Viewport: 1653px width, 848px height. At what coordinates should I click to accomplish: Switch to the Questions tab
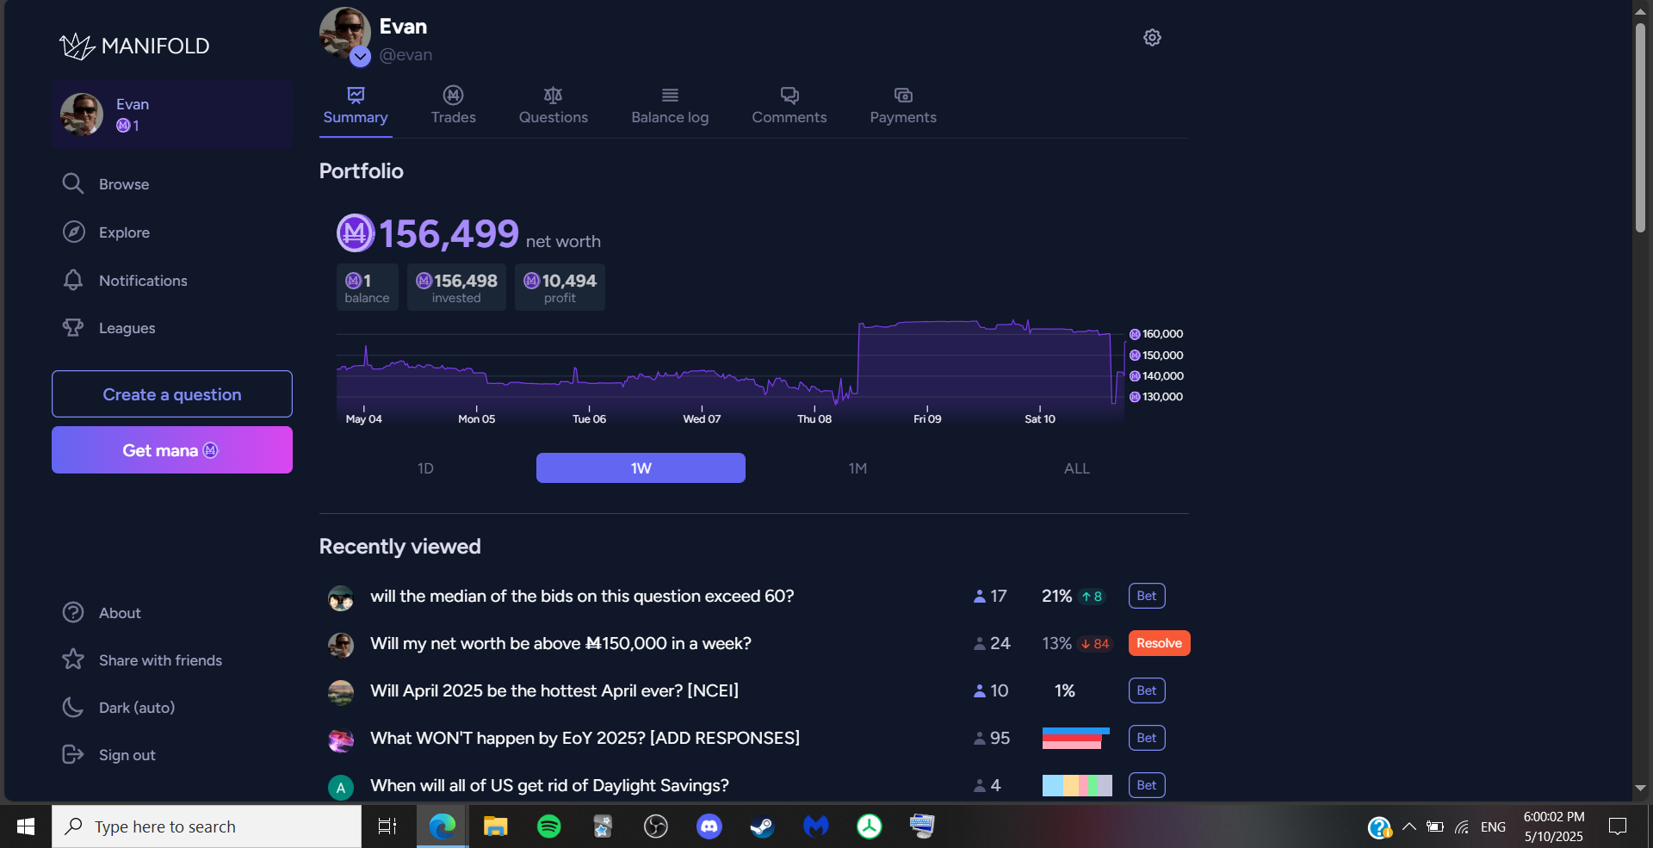(x=554, y=106)
